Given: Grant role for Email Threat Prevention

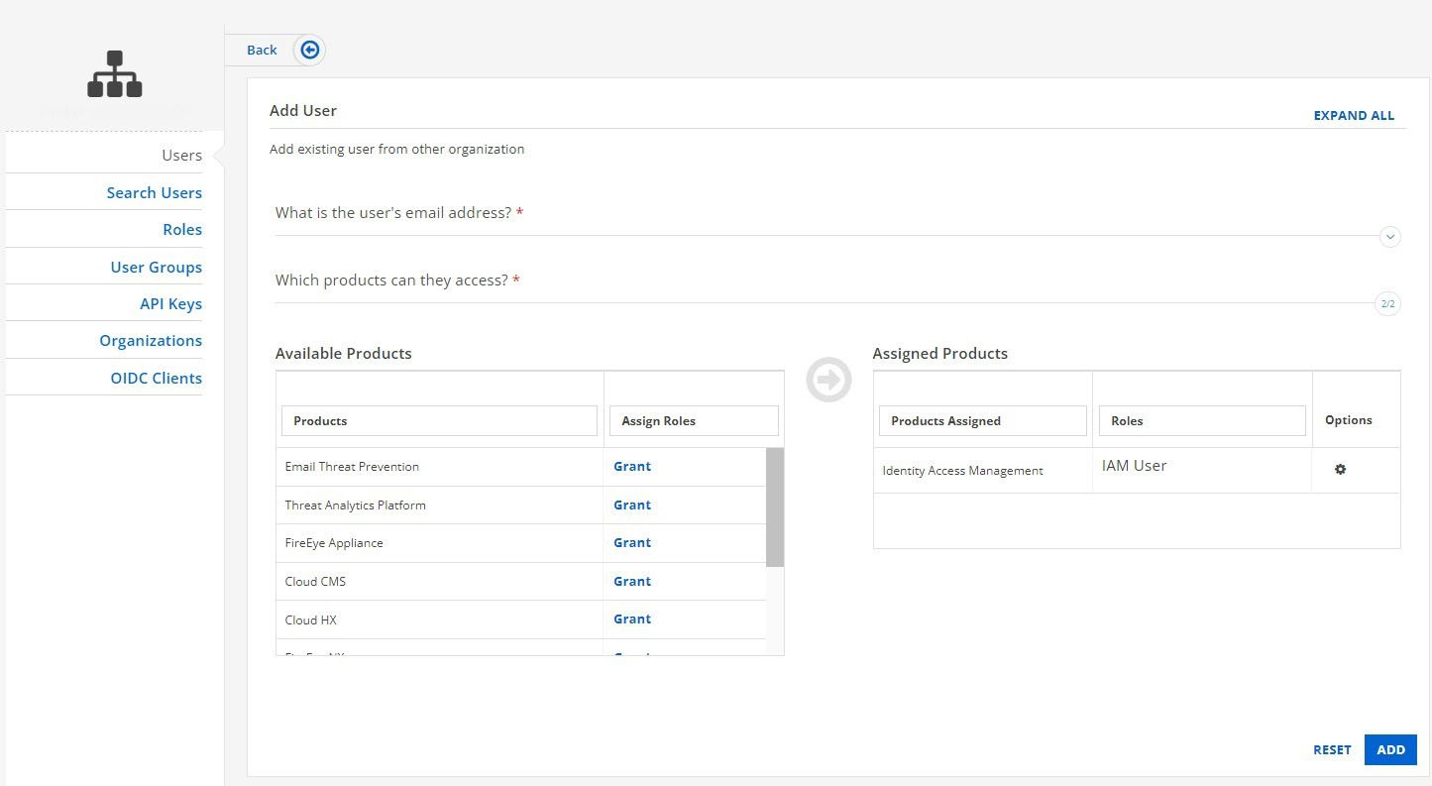Looking at the screenshot, I should pyautogui.click(x=632, y=467).
